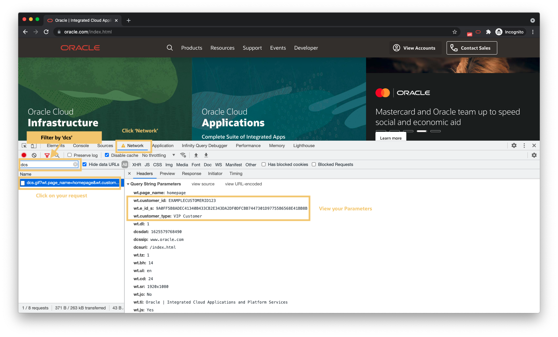
Task: Click the Learn more button
Action: [x=390, y=138]
